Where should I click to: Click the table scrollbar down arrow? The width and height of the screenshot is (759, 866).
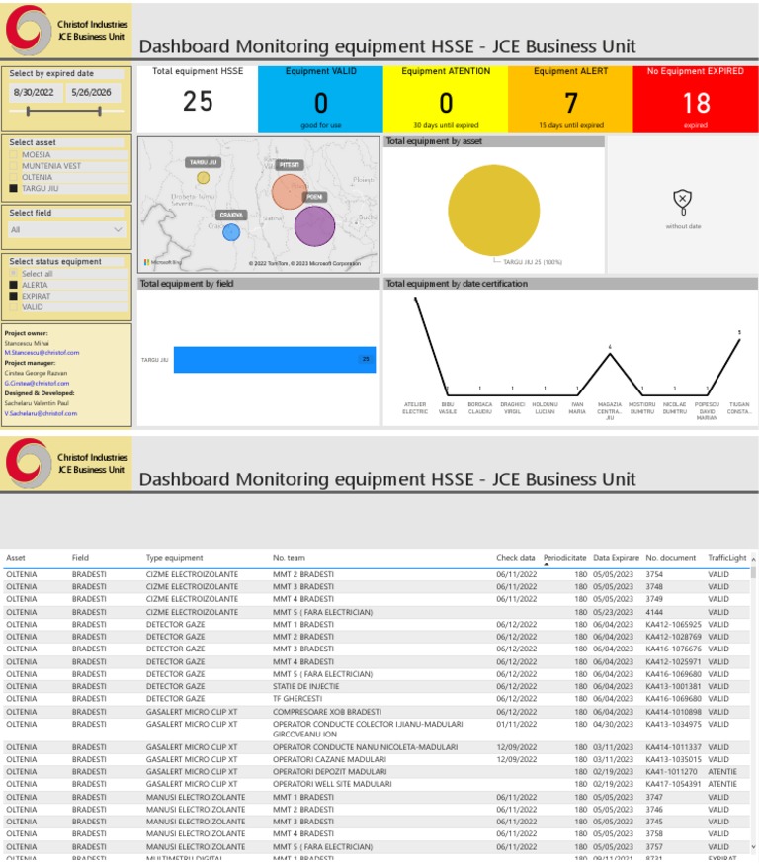(753, 846)
